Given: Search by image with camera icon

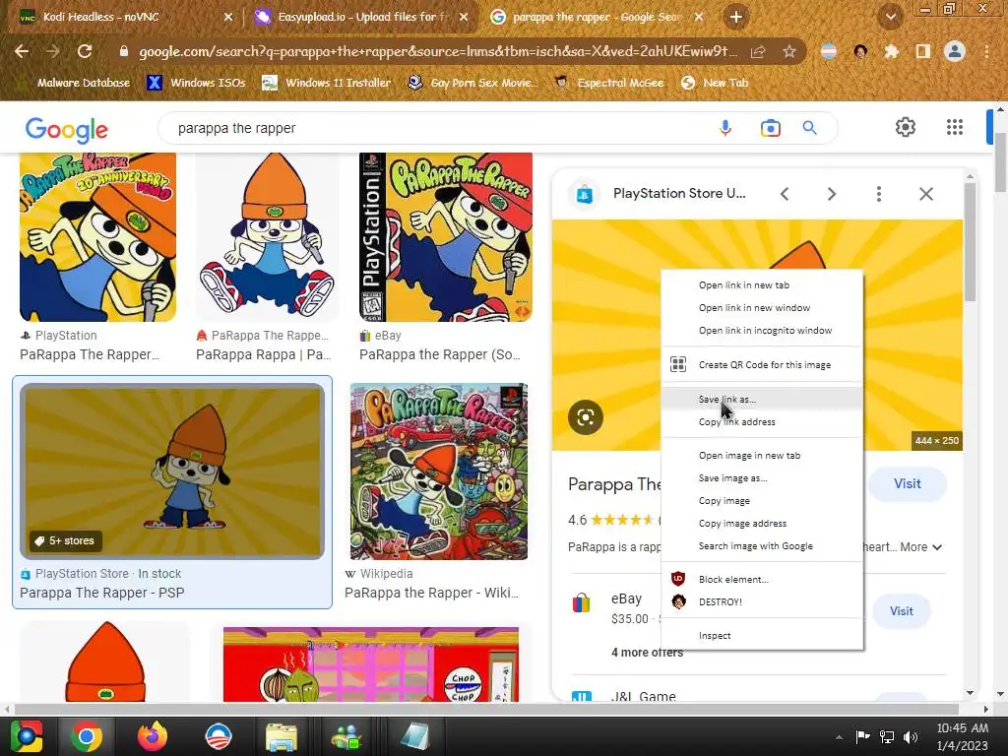Looking at the screenshot, I should 770,128.
